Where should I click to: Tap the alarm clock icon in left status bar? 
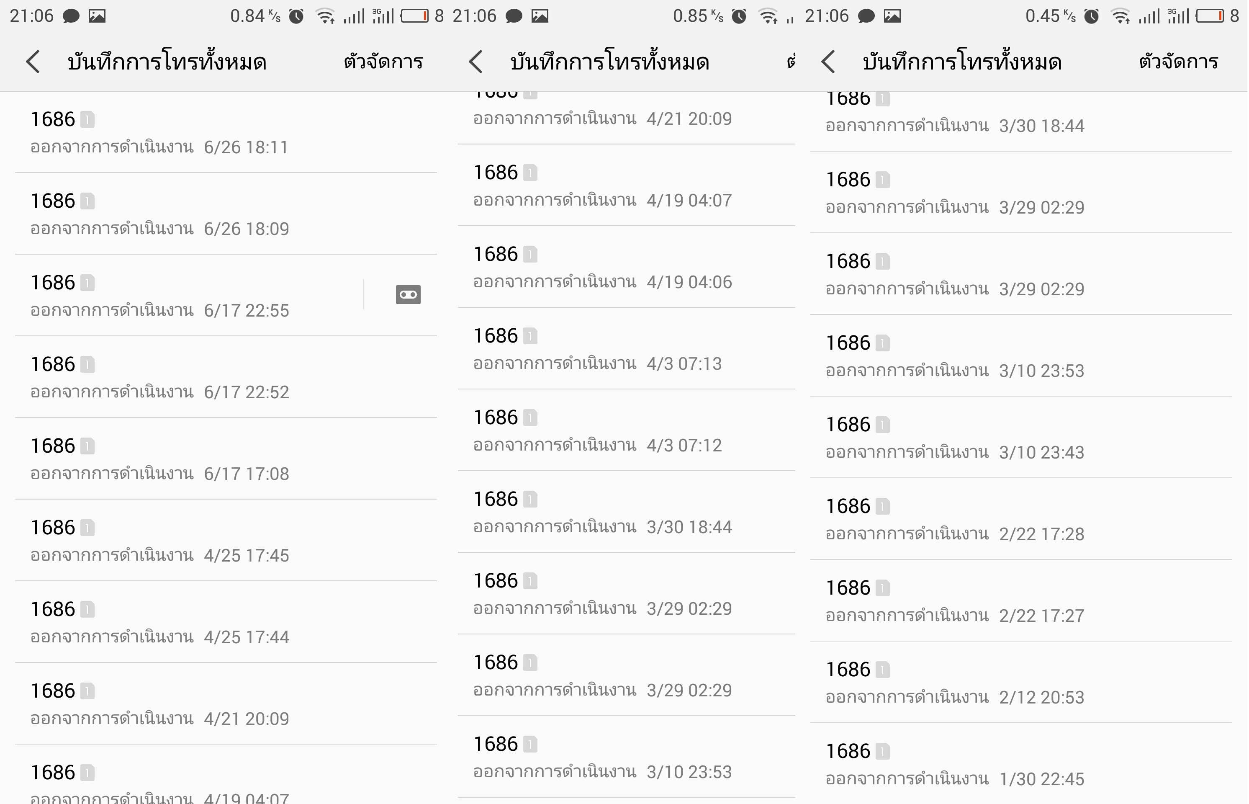(x=296, y=16)
